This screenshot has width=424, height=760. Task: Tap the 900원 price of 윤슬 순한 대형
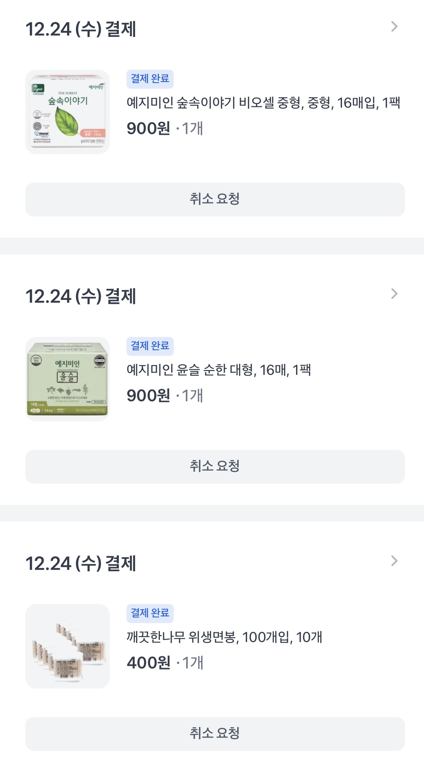pyautogui.click(x=149, y=396)
